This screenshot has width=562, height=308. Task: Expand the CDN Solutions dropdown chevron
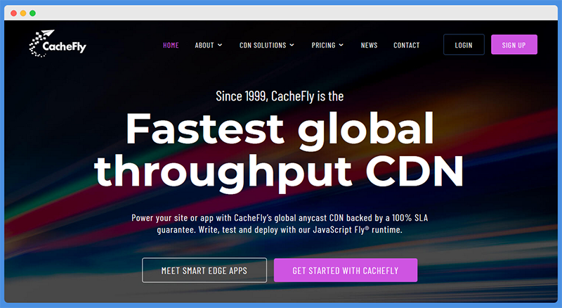tap(292, 45)
